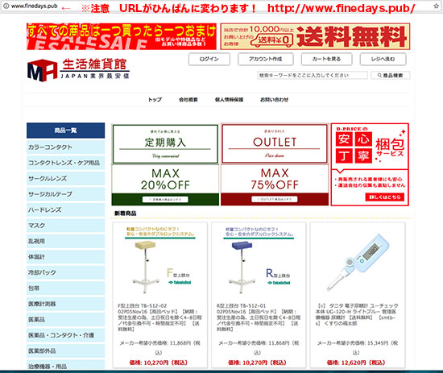Open 会社概要 menu item

click(188, 99)
